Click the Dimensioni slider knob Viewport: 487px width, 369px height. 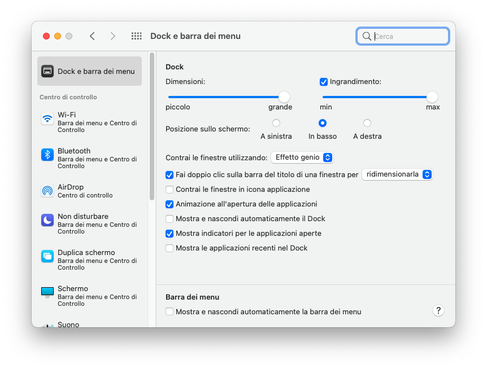click(x=284, y=97)
